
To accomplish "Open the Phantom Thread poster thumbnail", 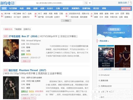I will [x=11, y=88].
